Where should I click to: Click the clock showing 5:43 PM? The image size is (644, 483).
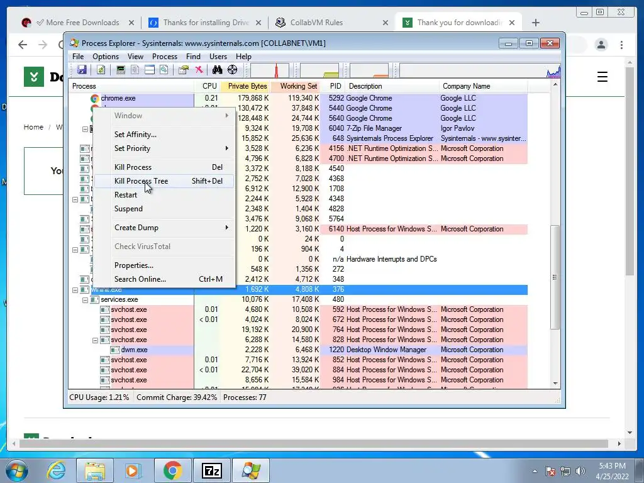pyautogui.click(x=612, y=466)
